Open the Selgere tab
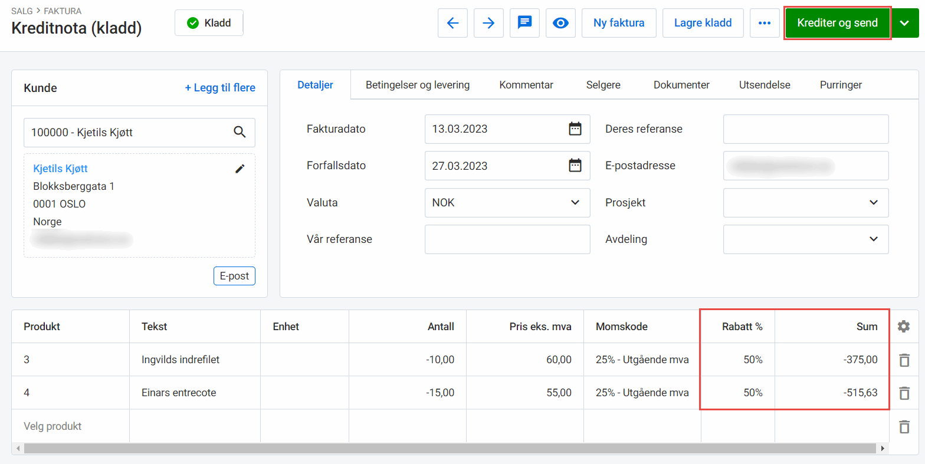 [x=603, y=85]
